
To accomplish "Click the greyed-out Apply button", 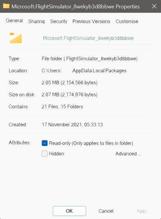I will coord(142,211).
